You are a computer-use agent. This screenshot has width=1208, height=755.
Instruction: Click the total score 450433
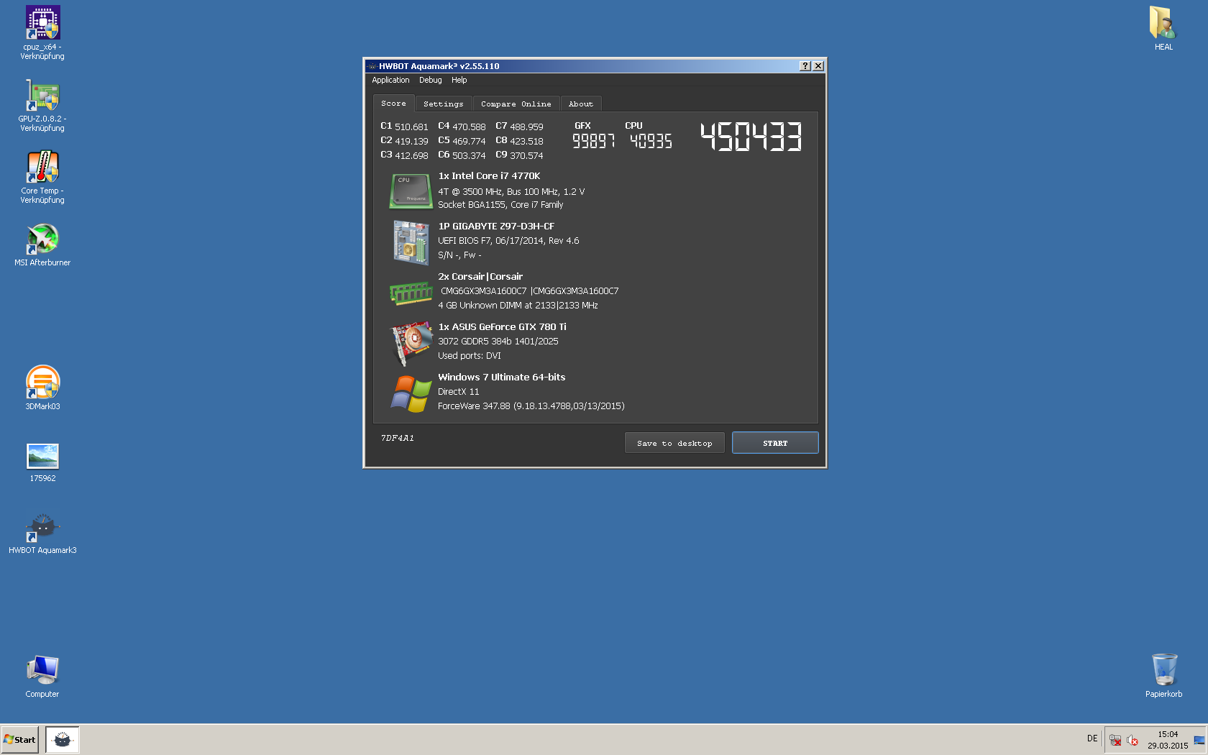tap(751, 137)
